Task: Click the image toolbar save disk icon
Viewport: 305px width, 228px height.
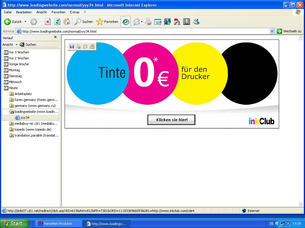Action: 72,46
